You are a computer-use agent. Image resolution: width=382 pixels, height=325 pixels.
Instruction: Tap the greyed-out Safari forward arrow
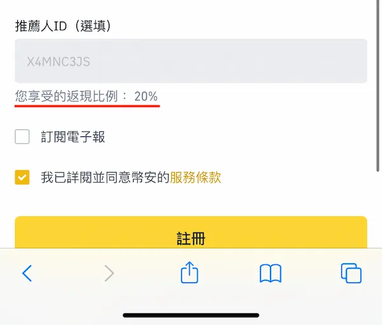click(x=109, y=273)
